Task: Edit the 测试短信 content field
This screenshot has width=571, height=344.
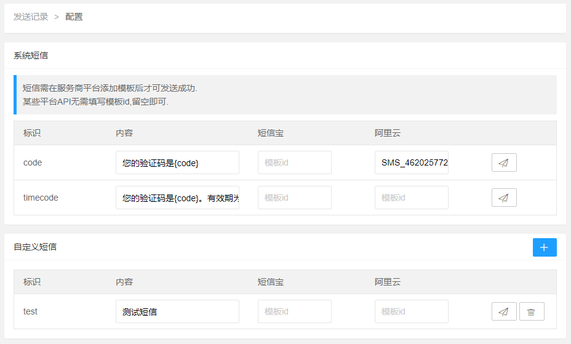Action: [x=177, y=311]
